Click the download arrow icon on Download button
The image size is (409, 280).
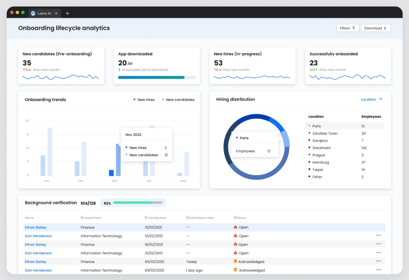(x=385, y=28)
